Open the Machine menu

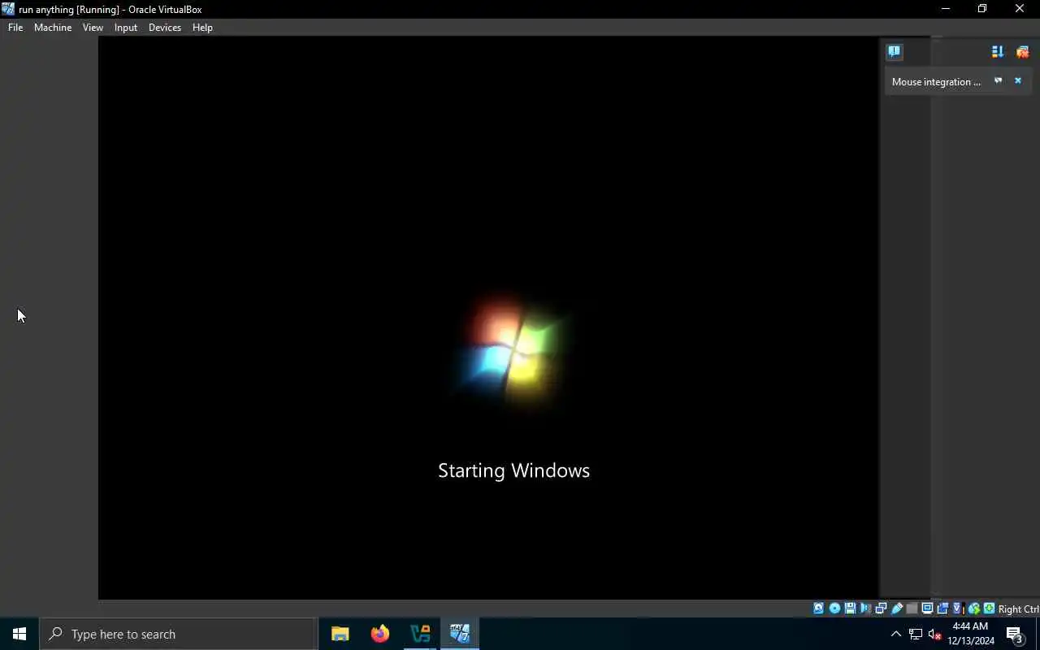coord(53,28)
